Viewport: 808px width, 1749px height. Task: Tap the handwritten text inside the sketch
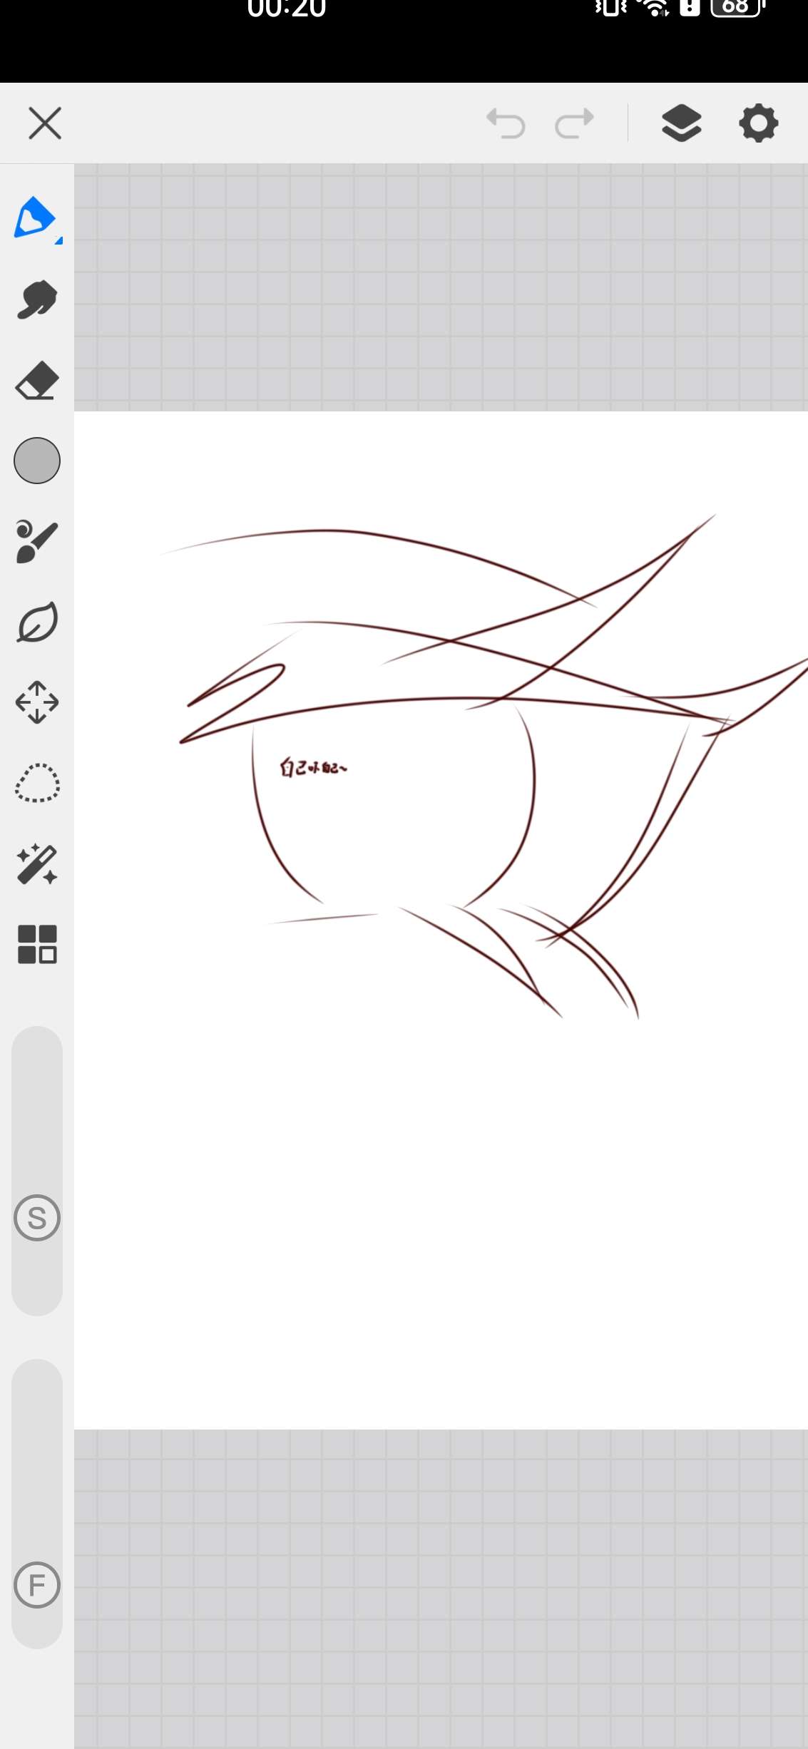[x=313, y=767]
